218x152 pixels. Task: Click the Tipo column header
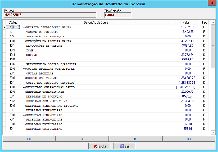[x=204, y=23]
